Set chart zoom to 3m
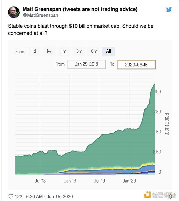The height and width of the screenshot is (201, 179). click(x=79, y=51)
